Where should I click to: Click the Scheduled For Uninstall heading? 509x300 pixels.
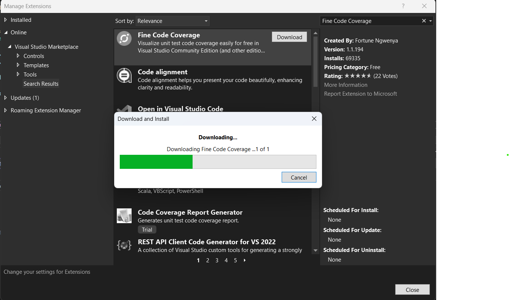[354, 250]
